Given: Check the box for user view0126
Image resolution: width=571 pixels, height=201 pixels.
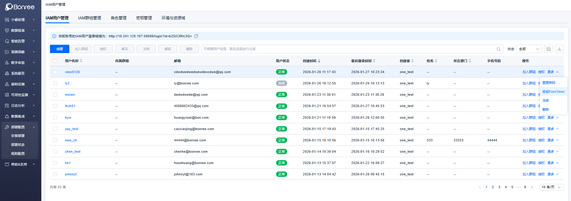Looking at the screenshot, I should point(55,72).
